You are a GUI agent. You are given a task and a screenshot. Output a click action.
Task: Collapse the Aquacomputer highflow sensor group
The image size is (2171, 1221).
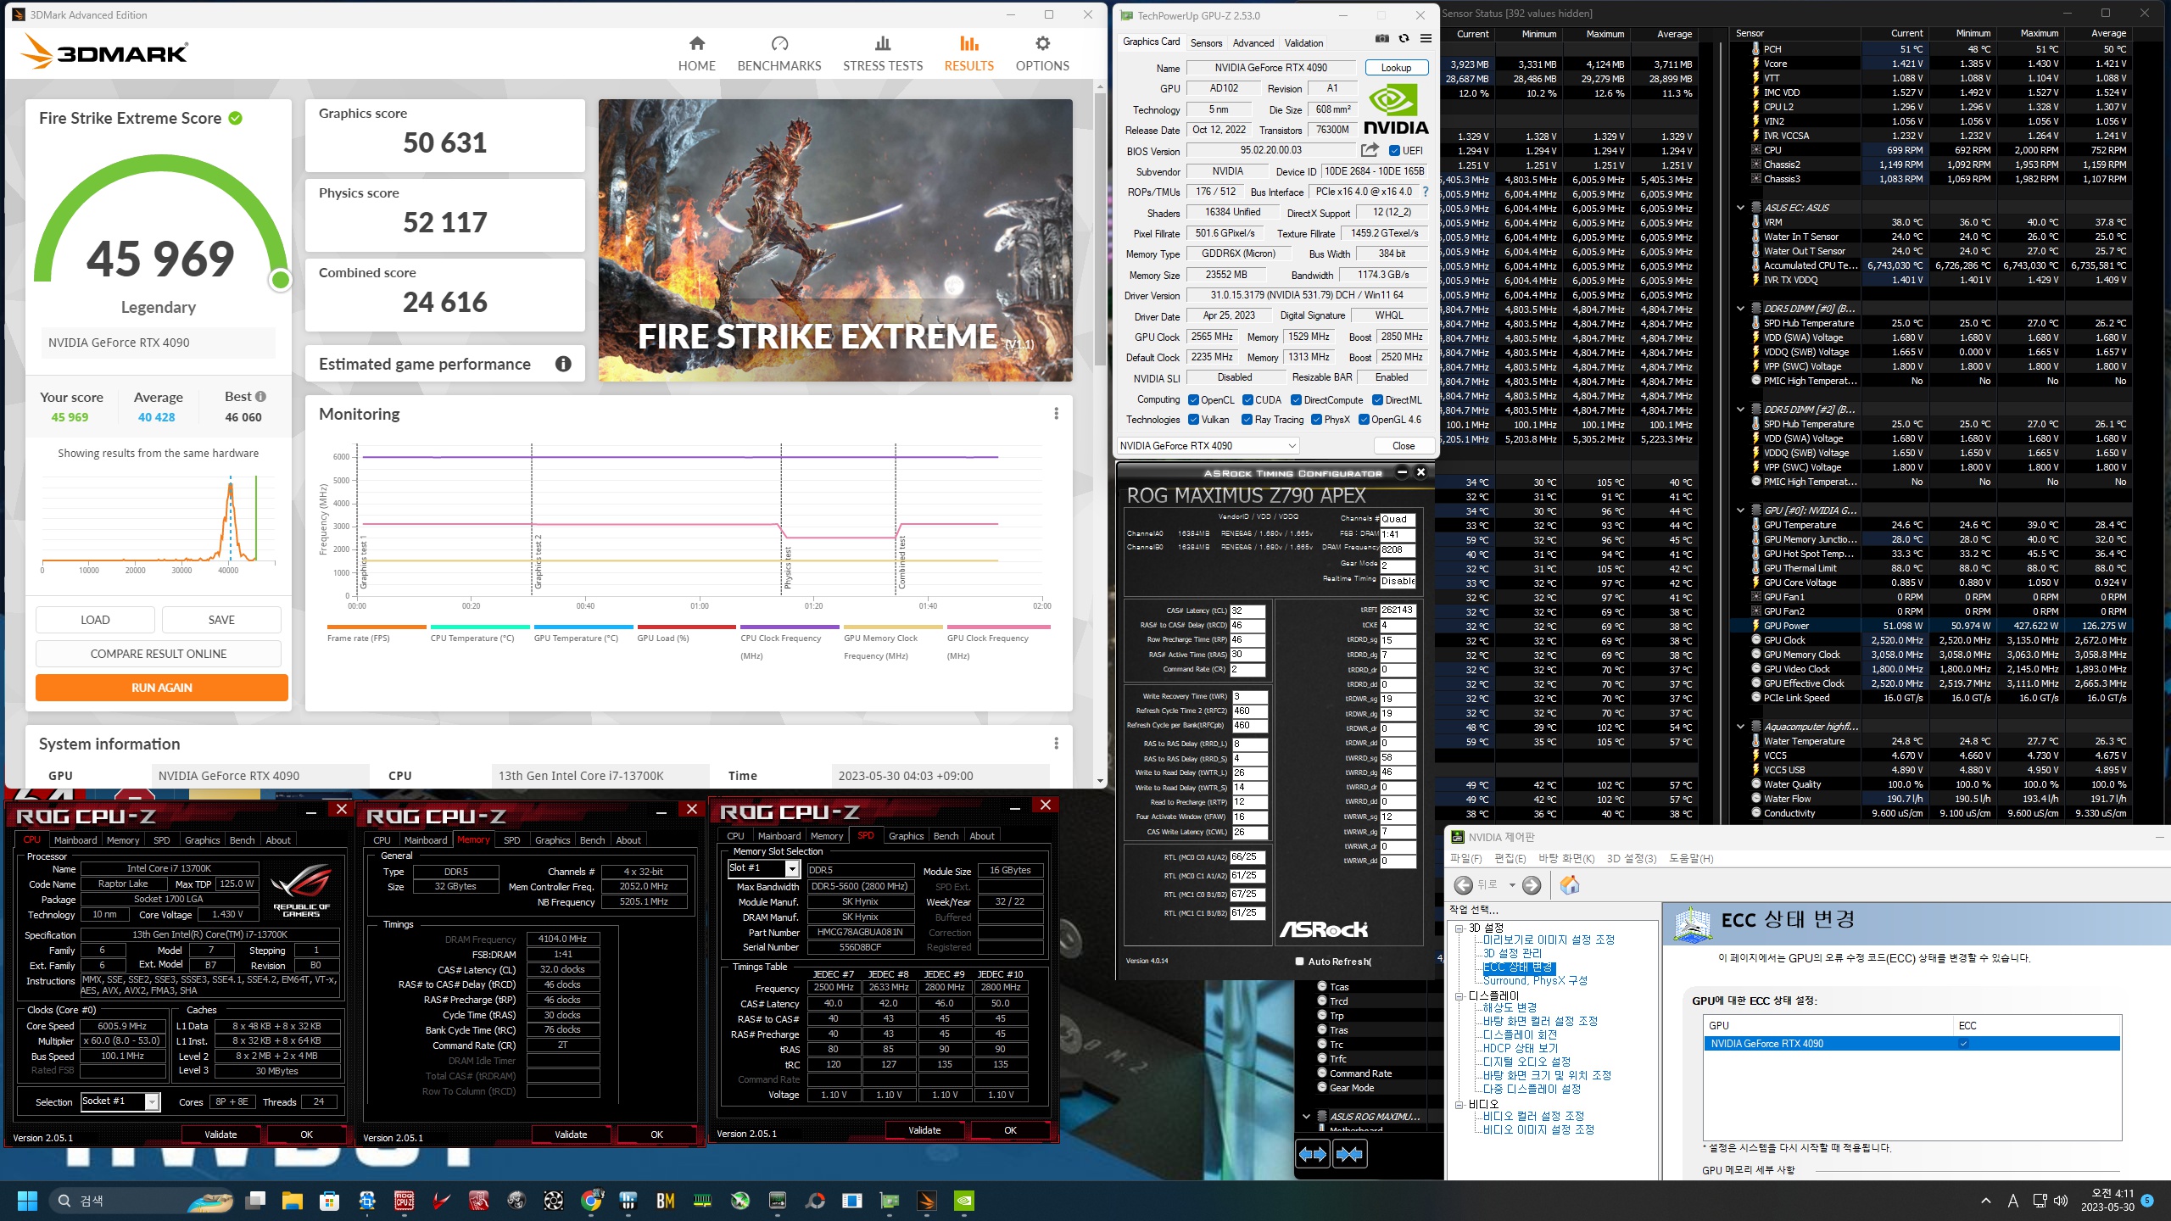[x=1741, y=727]
